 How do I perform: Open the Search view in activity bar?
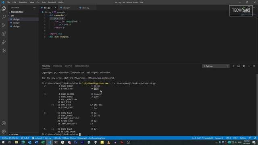4,17
